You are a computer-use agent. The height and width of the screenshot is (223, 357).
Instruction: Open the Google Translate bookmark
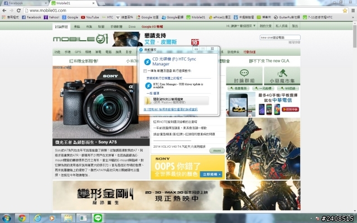click(172, 17)
